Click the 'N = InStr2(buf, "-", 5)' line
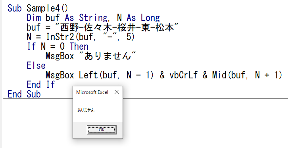288x148 pixels. coord(81,37)
